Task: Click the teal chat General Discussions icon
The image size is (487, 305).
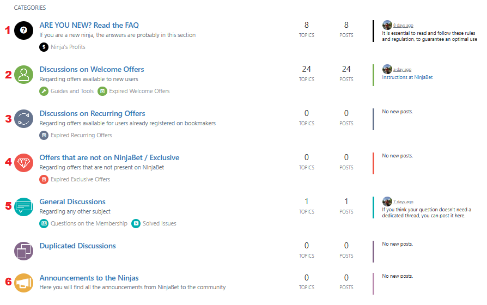Action: [23, 207]
